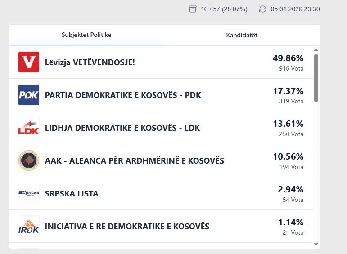The height and width of the screenshot is (254, 347).
Task: Switch to the Subjektet Politike tab
Action: 86,35
